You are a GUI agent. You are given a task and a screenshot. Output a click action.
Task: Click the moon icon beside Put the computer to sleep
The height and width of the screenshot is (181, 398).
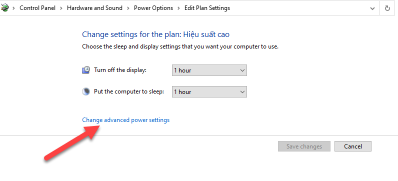86,91
